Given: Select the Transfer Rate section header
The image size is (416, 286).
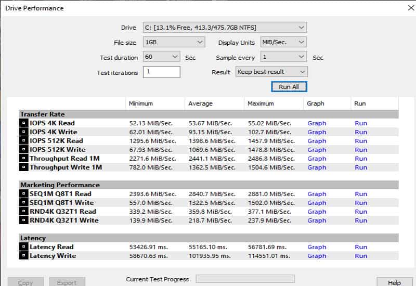Looking at the screenshot, I should point(209,114).
